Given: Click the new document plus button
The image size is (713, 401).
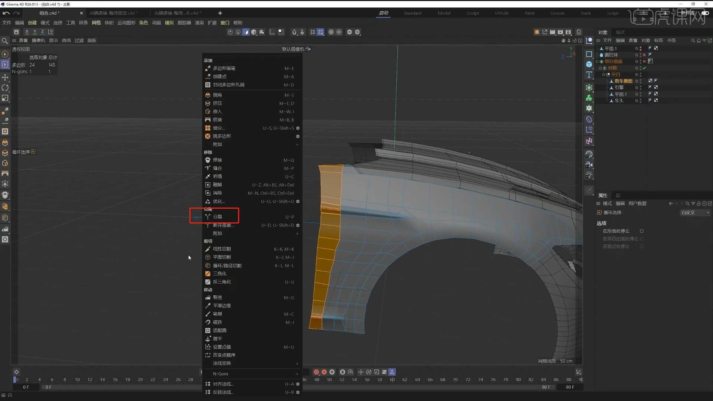Looking at the screenshot, I should click(220, 13).
